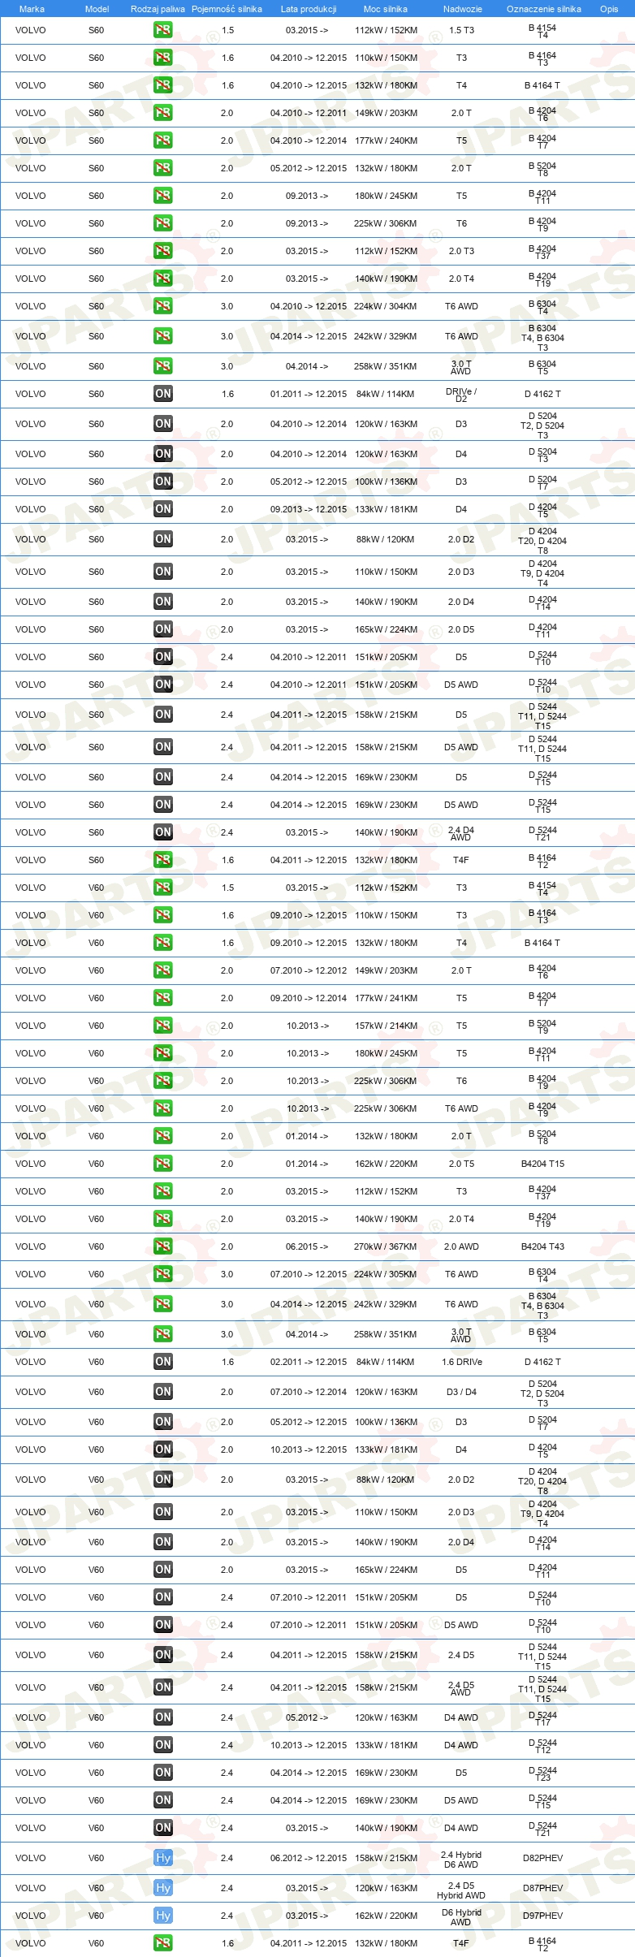Select body cell 2.0 T5

pos(461,1164)
